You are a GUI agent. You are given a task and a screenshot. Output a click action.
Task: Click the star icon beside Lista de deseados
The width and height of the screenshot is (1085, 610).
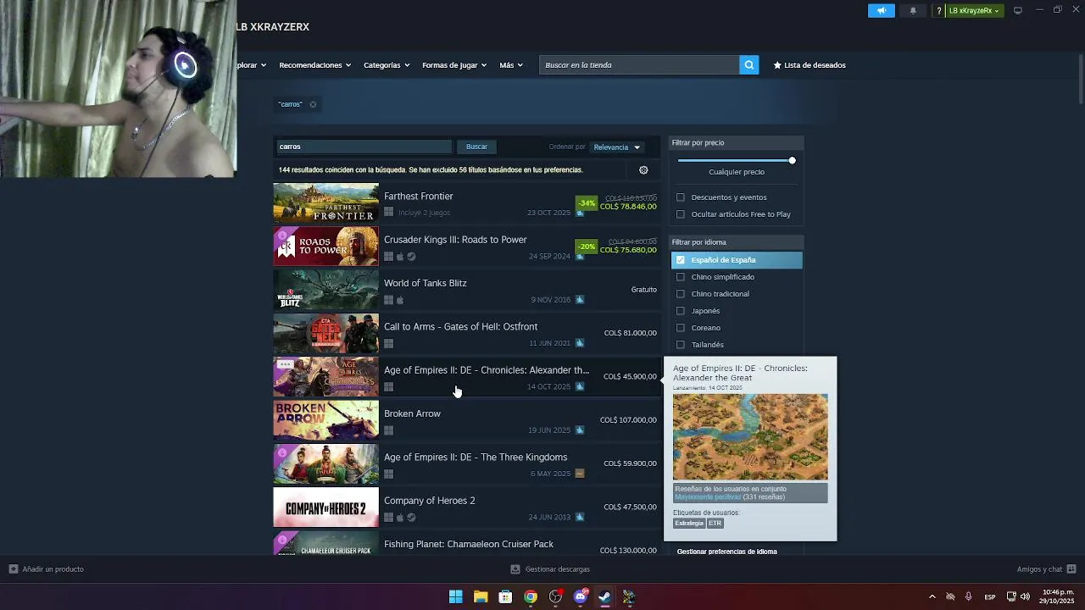pyautogui.click(x=777, y=65)
